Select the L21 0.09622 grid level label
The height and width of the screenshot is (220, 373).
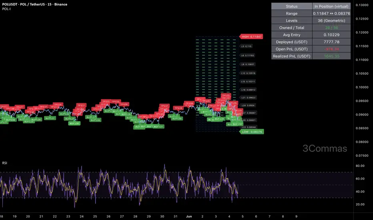(248, 98)
